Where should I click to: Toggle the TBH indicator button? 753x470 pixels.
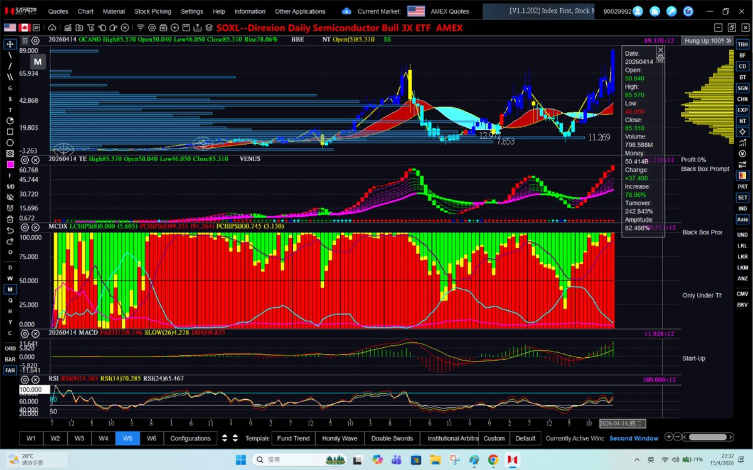[742, 44]
